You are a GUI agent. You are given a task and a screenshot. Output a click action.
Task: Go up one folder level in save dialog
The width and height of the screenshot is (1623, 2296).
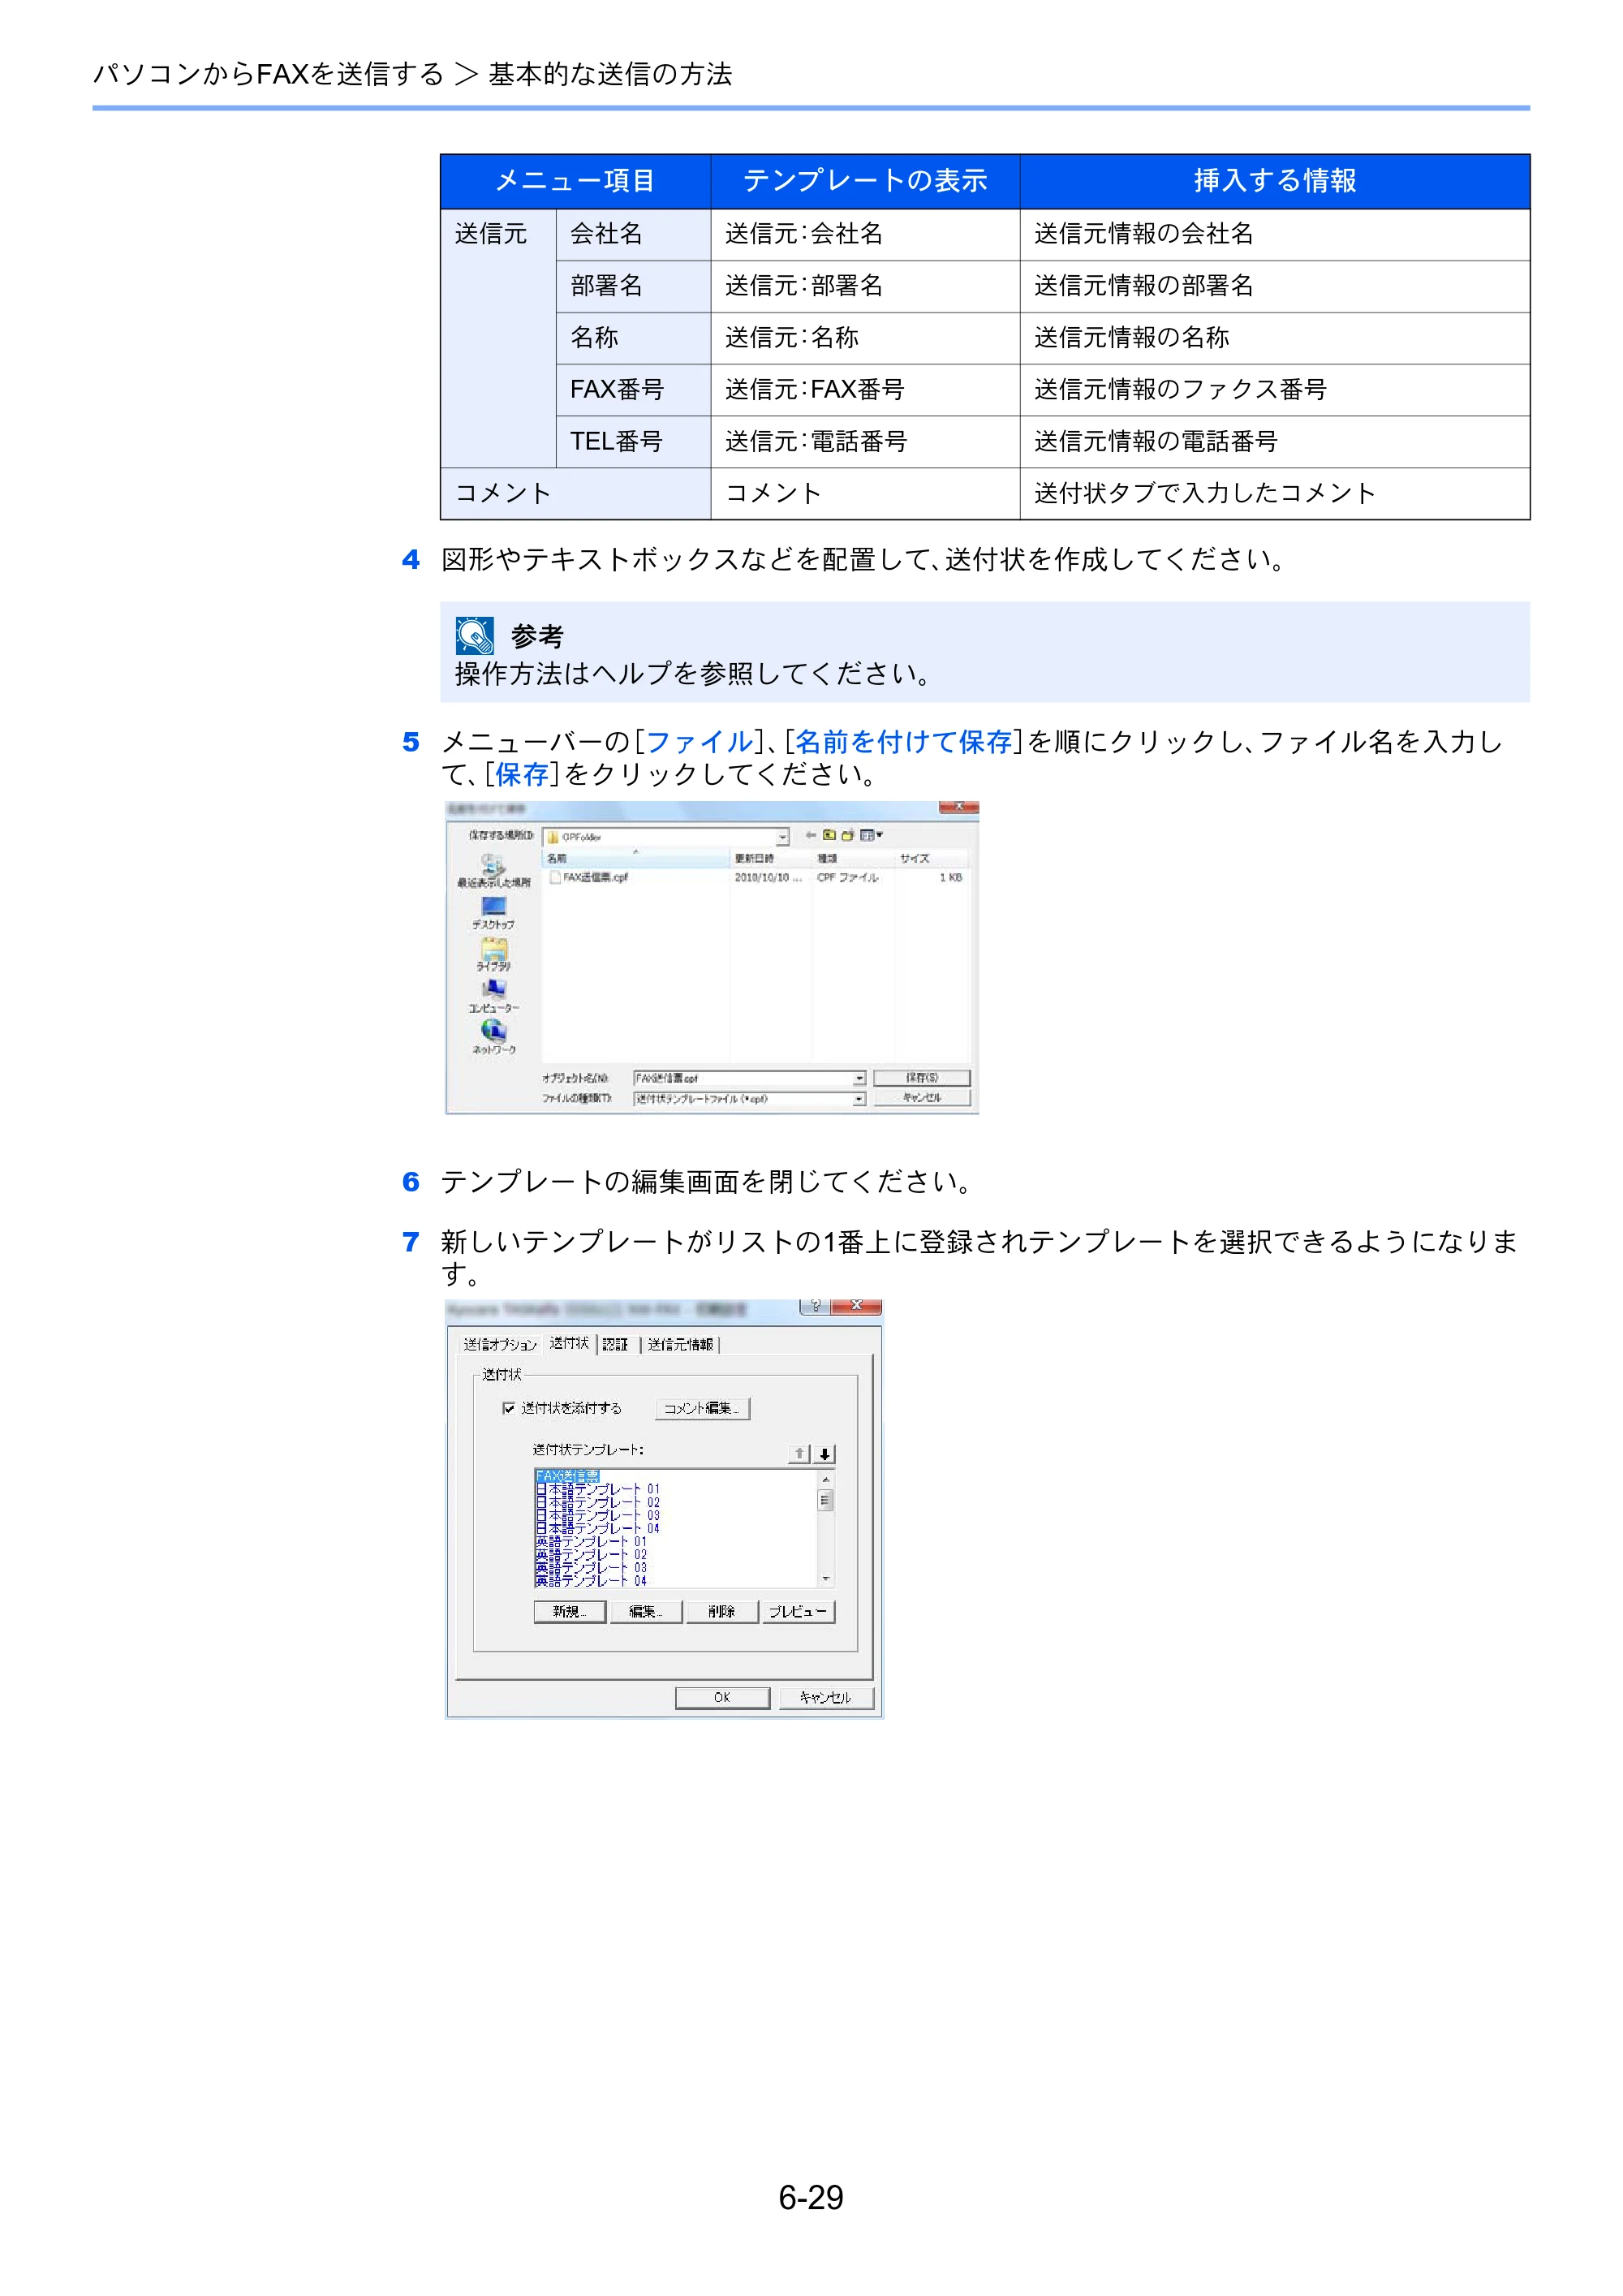point(829,835)
